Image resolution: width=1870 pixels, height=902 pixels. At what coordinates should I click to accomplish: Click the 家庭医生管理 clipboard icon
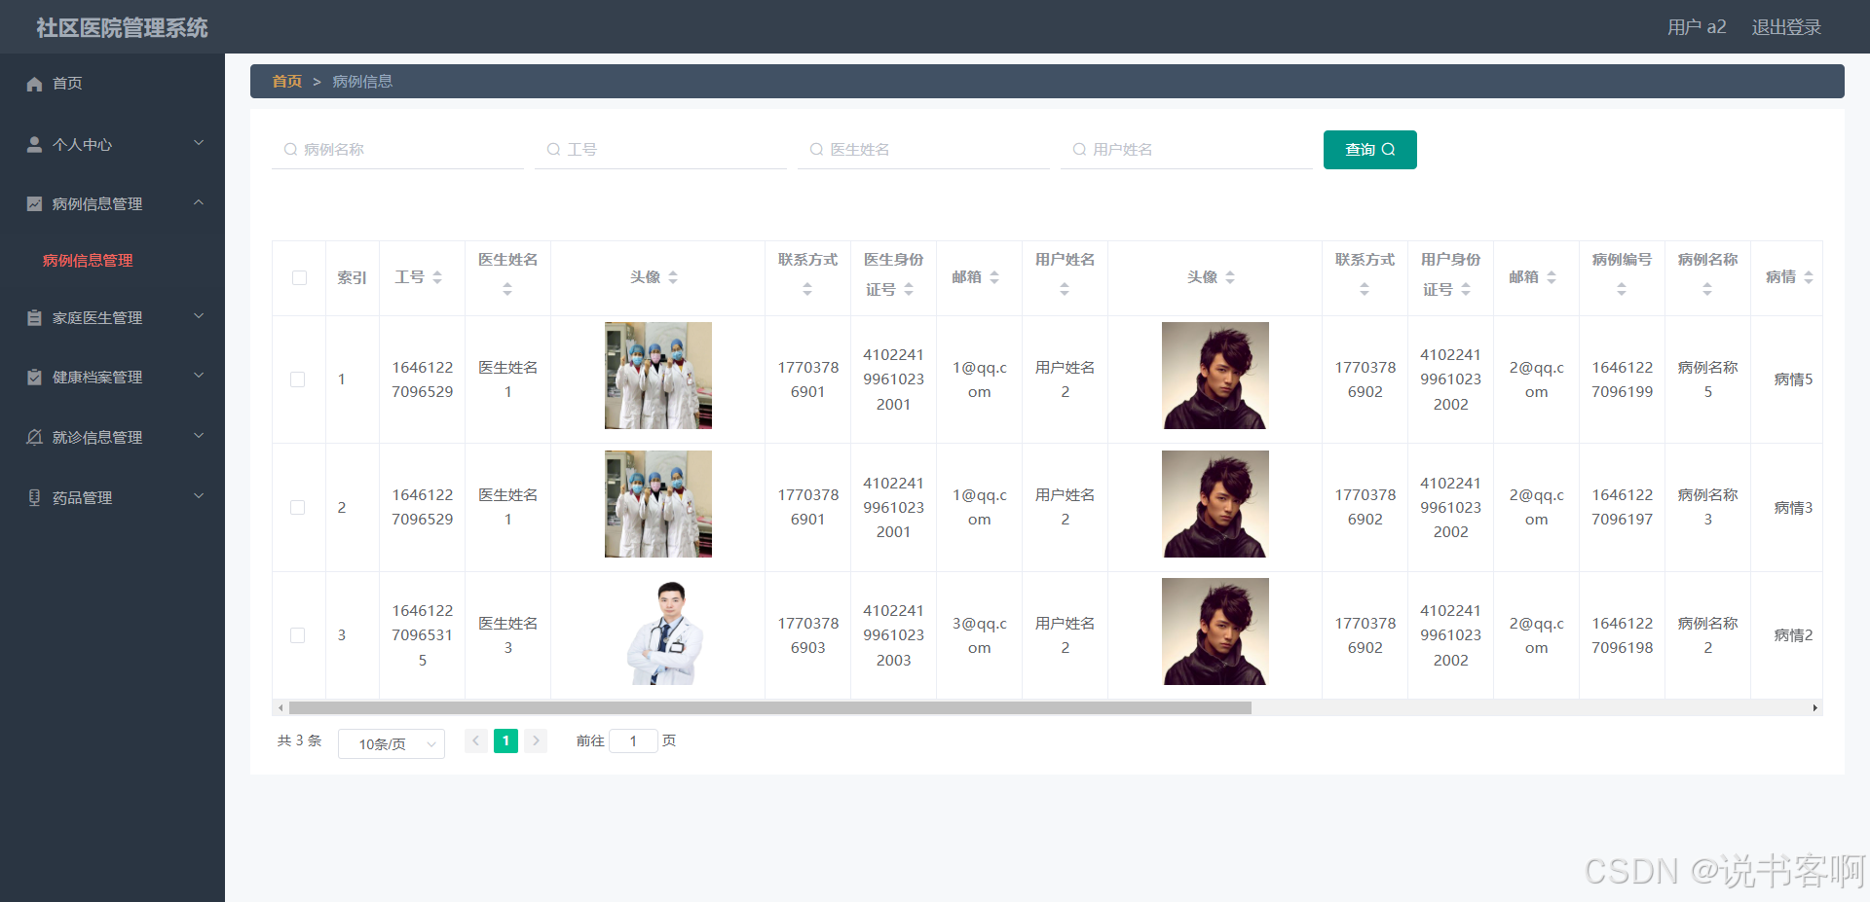pyautogui.click(x=34, y=317)
